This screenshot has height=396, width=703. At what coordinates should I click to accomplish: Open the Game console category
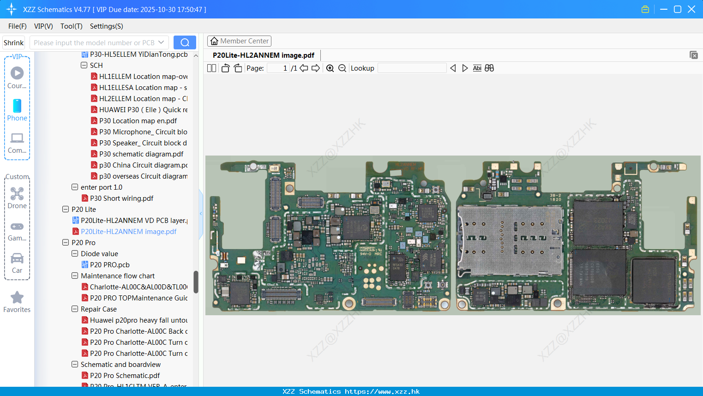(17, 231)
